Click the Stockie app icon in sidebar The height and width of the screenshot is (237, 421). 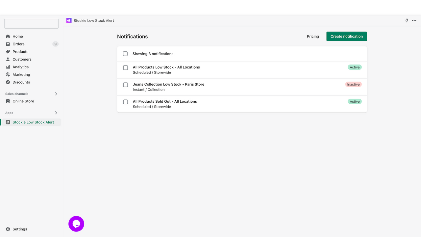tap(8, 122)
